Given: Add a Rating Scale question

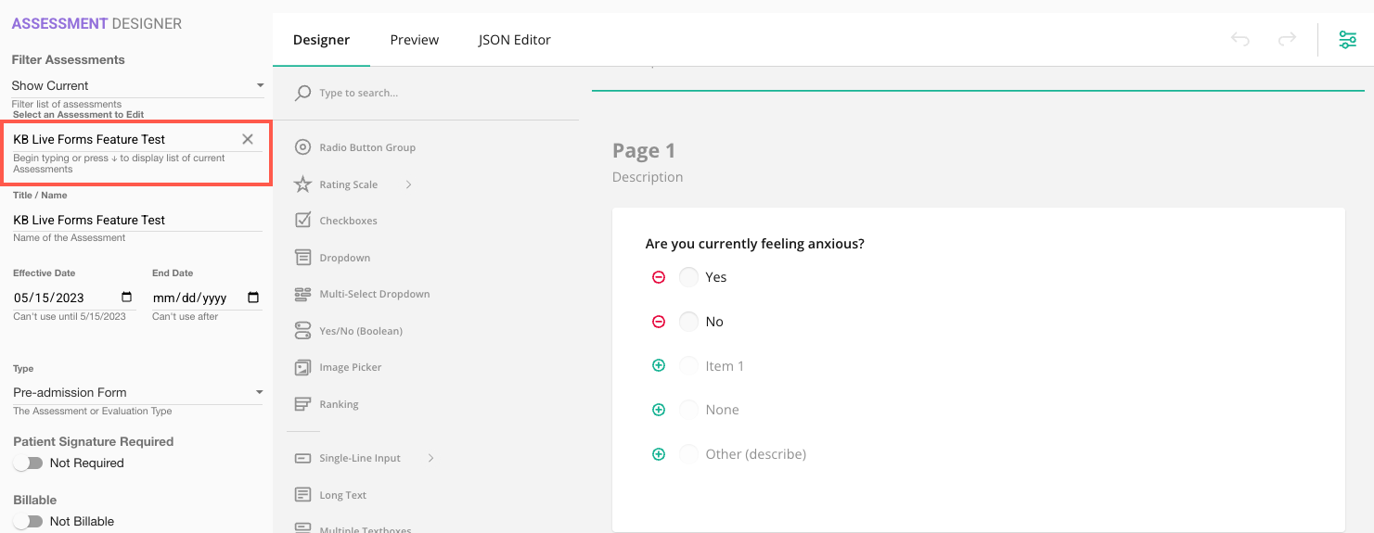Looking at the screenshot, I should [x=348, y=184].
